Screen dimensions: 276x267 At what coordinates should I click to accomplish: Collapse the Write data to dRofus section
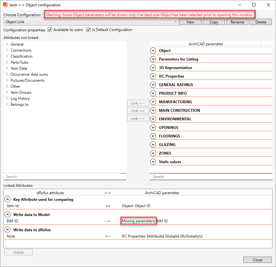[x=7, y=230]
